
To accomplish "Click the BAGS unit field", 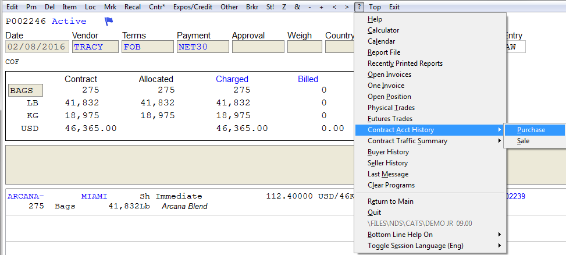I will coord(26,90).
